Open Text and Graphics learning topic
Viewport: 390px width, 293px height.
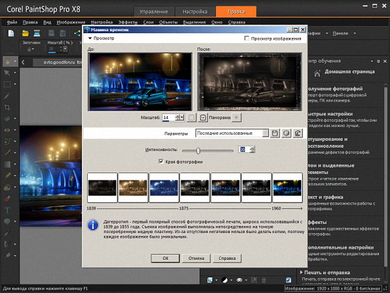point(326,197)
